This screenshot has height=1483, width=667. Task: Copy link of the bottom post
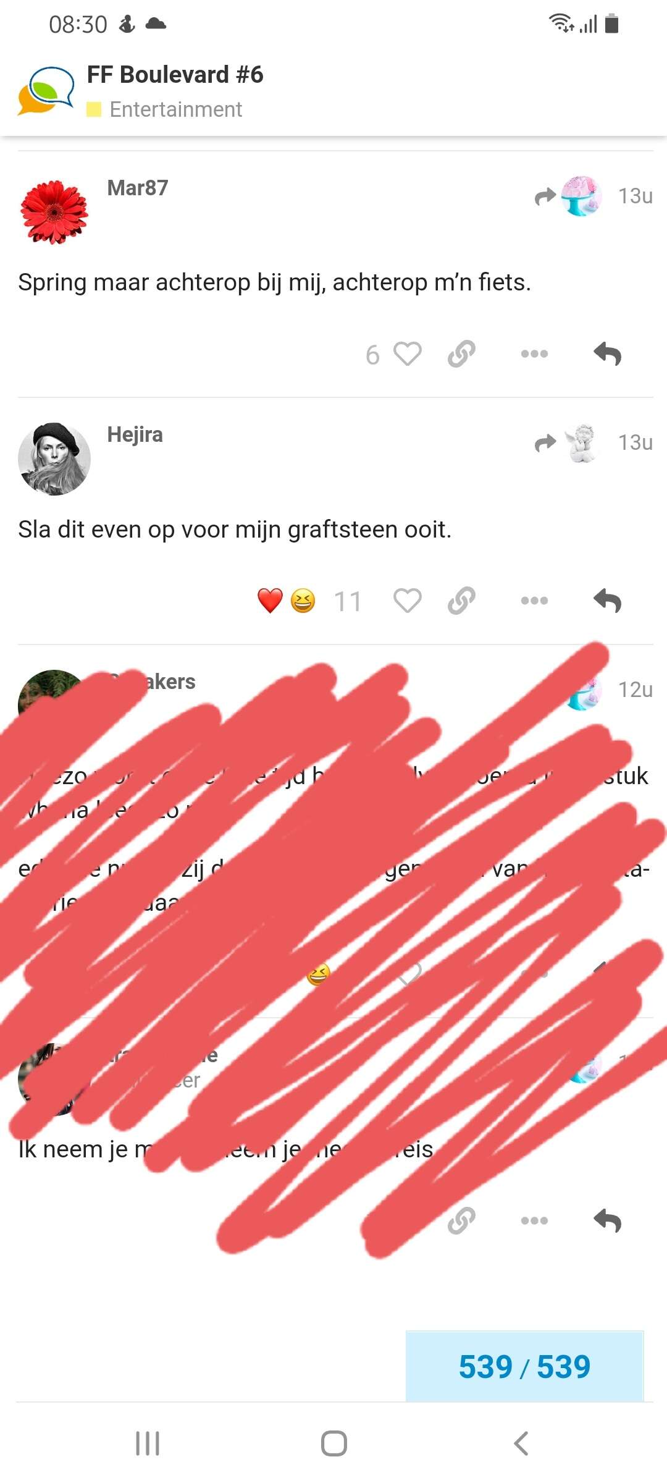461,1220
